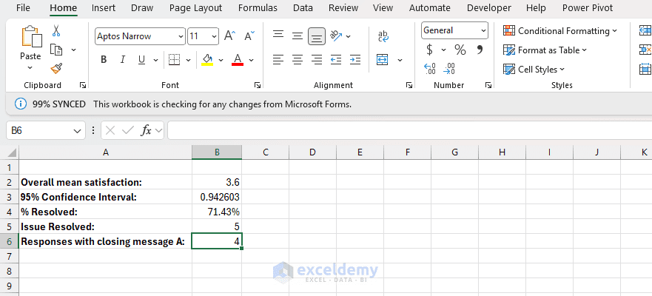This screenshot has height=296, width=652.
Task: Click Wrap Text icon
Action: click(383, 36)
